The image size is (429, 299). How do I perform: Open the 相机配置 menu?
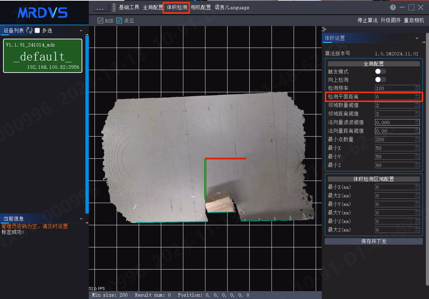coord(201,8)
